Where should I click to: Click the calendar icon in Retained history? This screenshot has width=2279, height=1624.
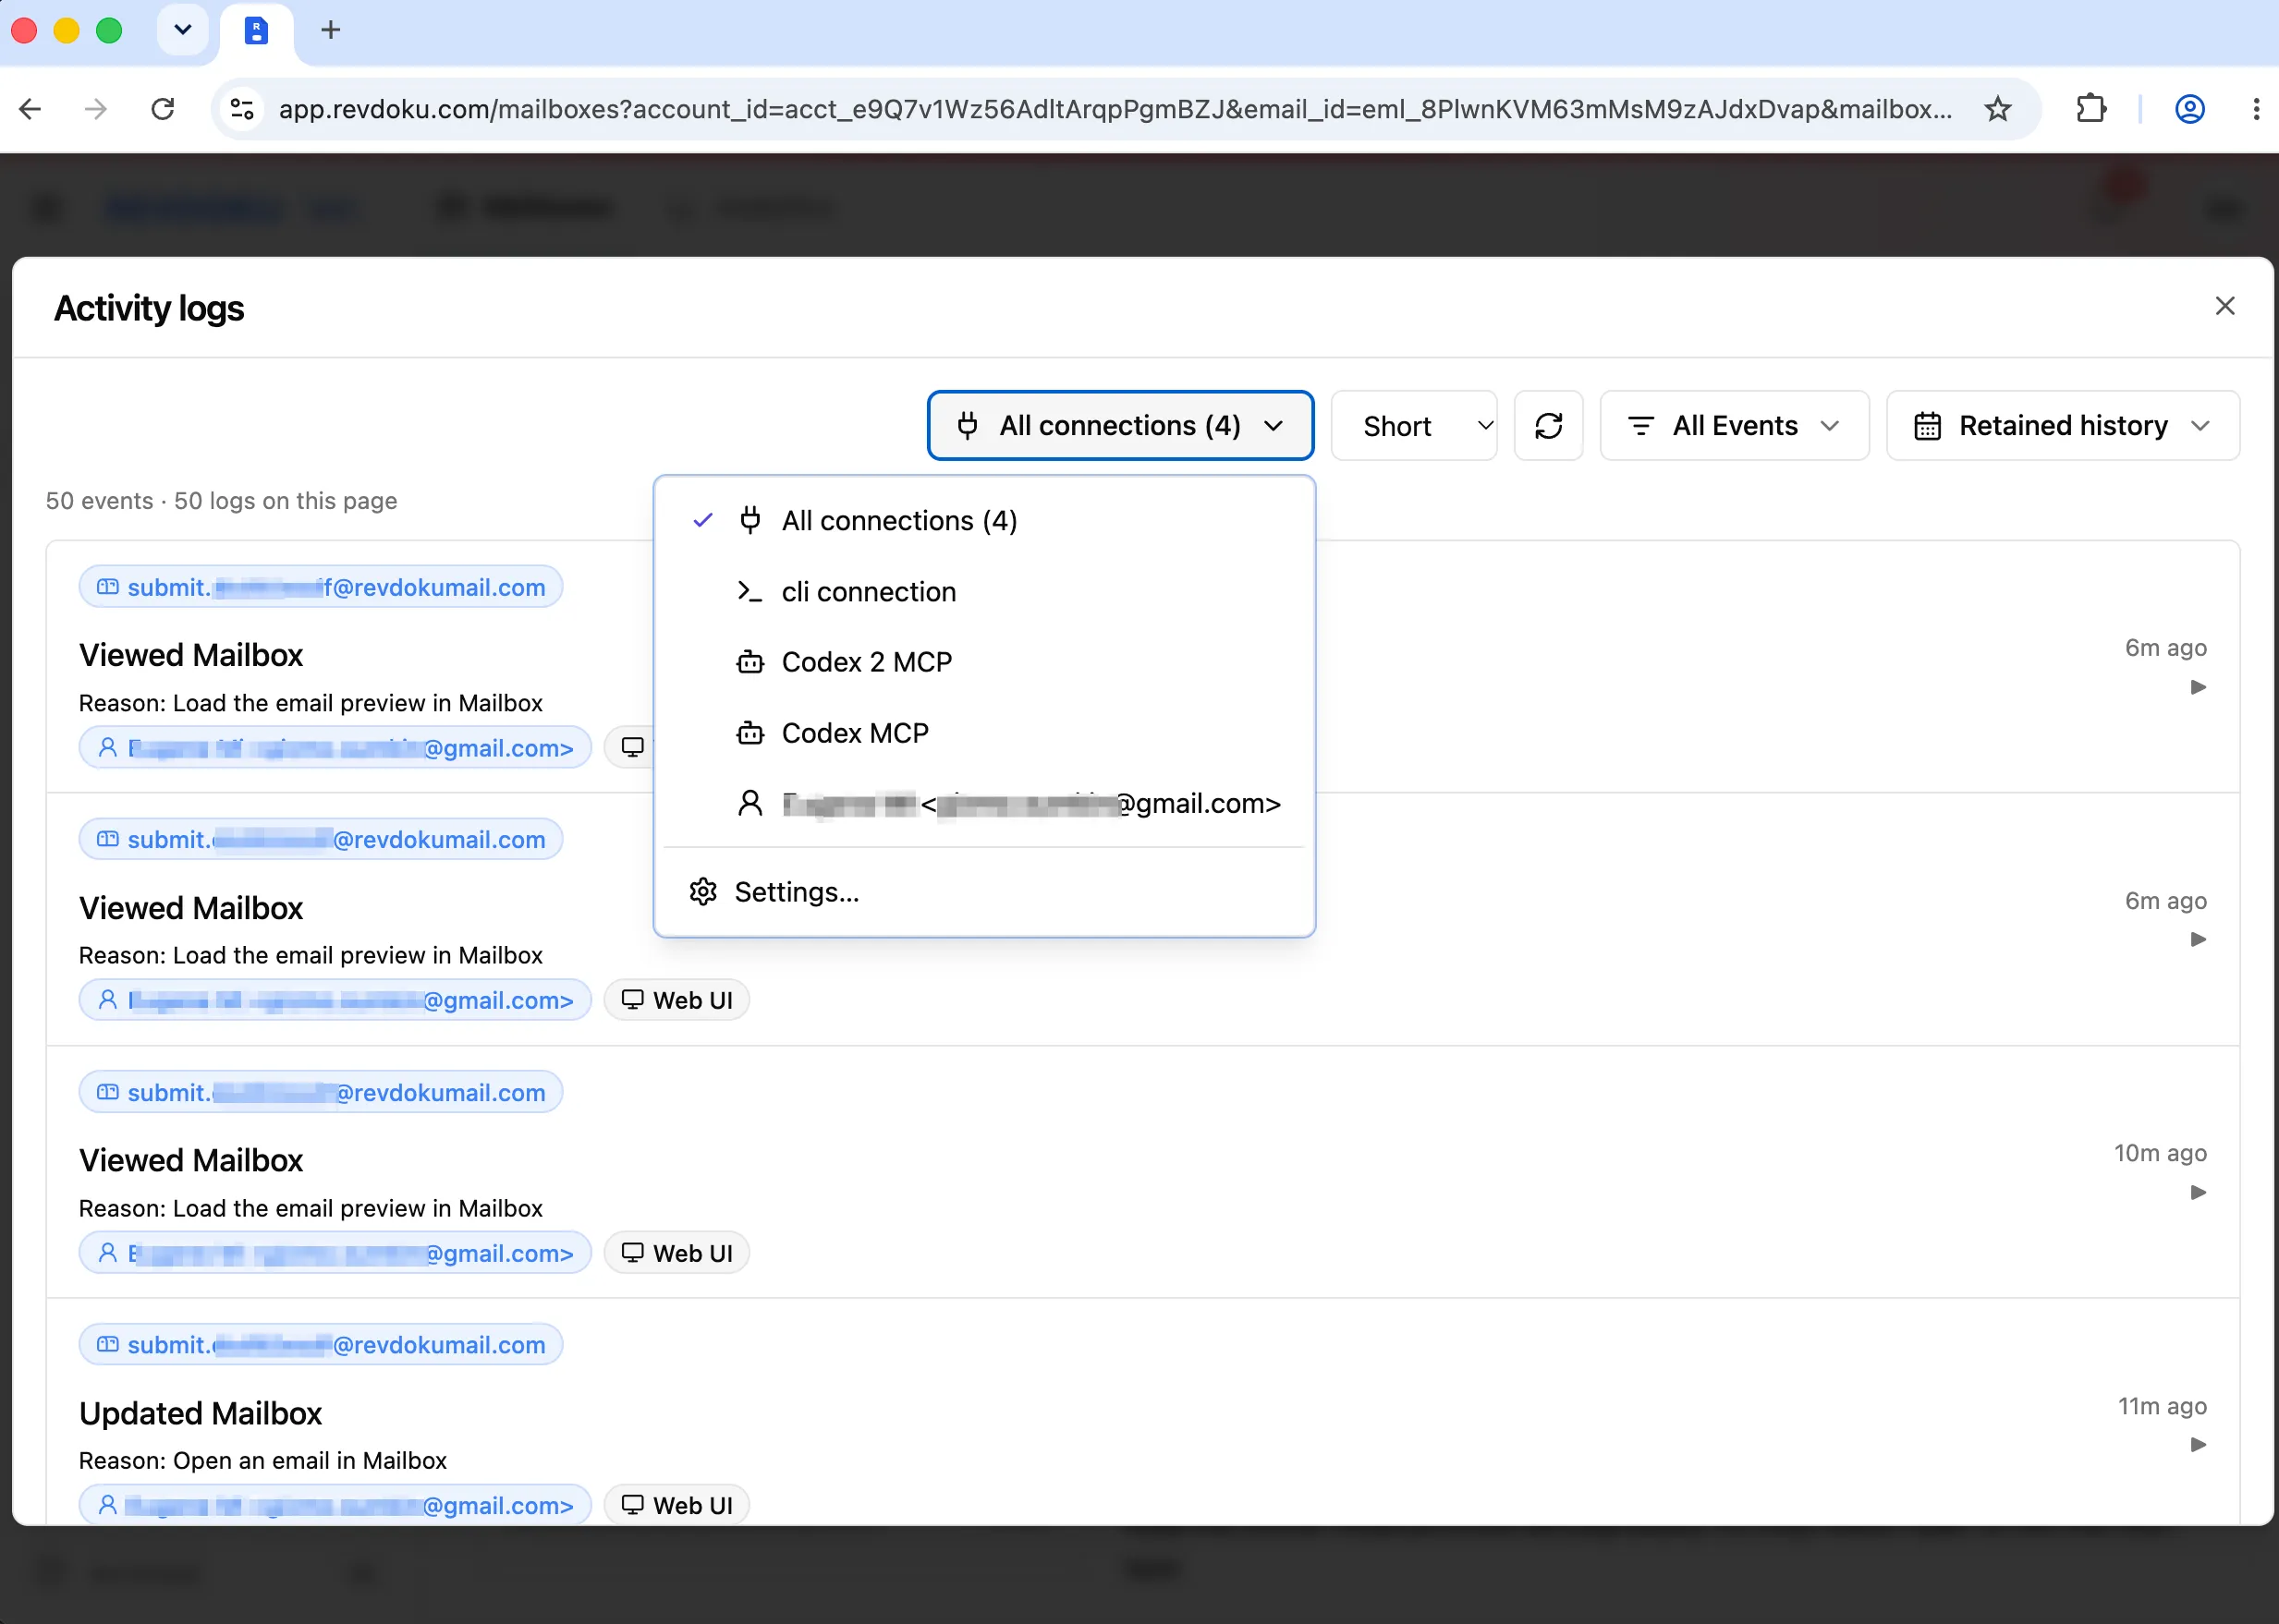(x=1927, y=426)
